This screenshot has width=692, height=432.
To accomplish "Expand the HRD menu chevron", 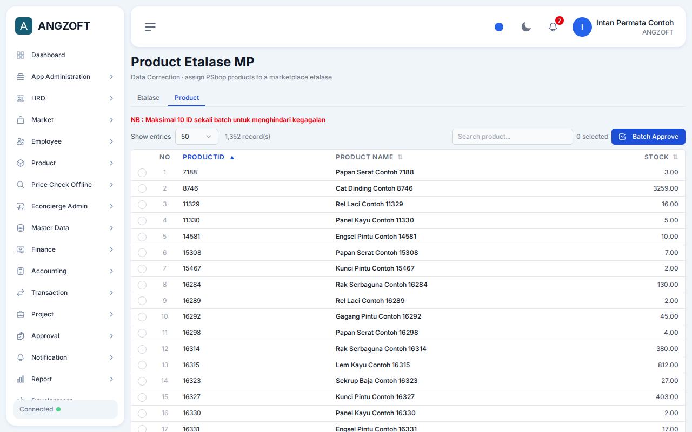I will point(111,98).
